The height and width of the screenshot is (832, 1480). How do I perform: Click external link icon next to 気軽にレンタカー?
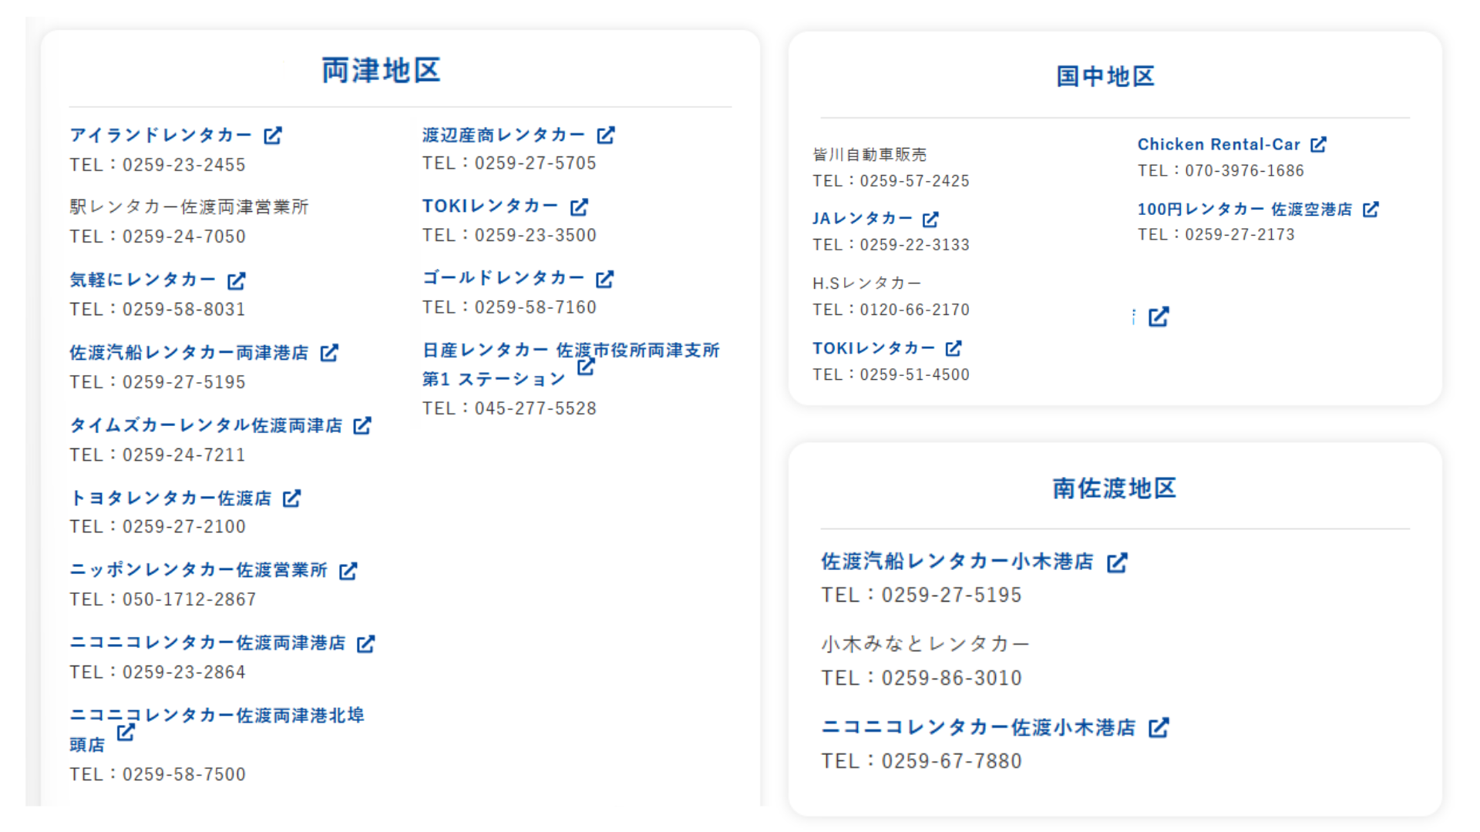[237, 281]
